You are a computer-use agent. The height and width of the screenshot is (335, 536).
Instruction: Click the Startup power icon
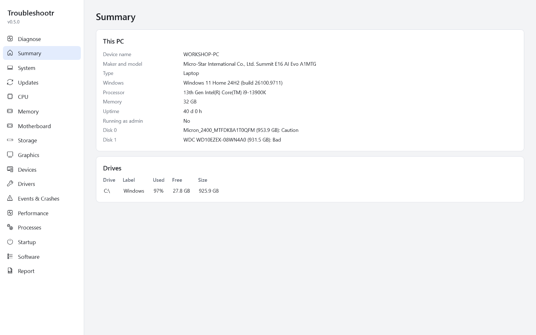pyautogui.click(x=10, y=242)
